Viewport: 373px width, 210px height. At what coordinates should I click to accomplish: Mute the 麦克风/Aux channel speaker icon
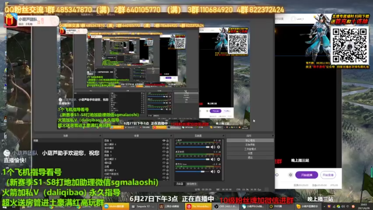click(213, 171)
